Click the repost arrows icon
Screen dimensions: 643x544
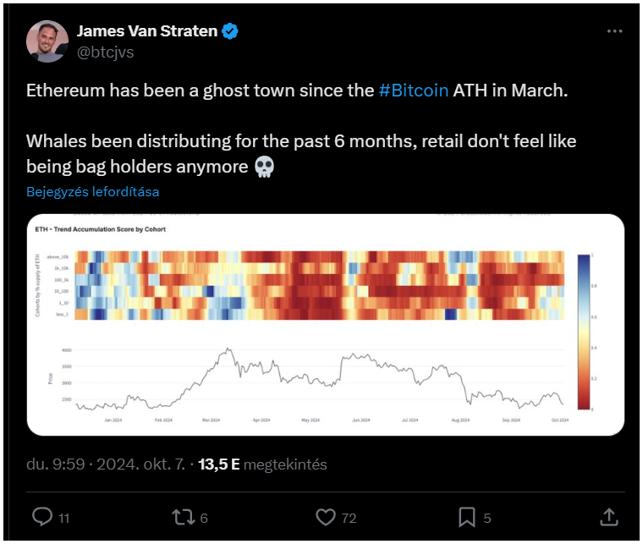click(x=184, y=517)
